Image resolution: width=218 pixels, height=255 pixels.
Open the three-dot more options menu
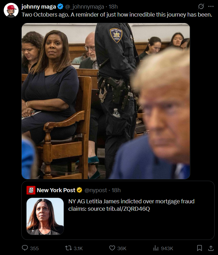click(x=211, y=7)
